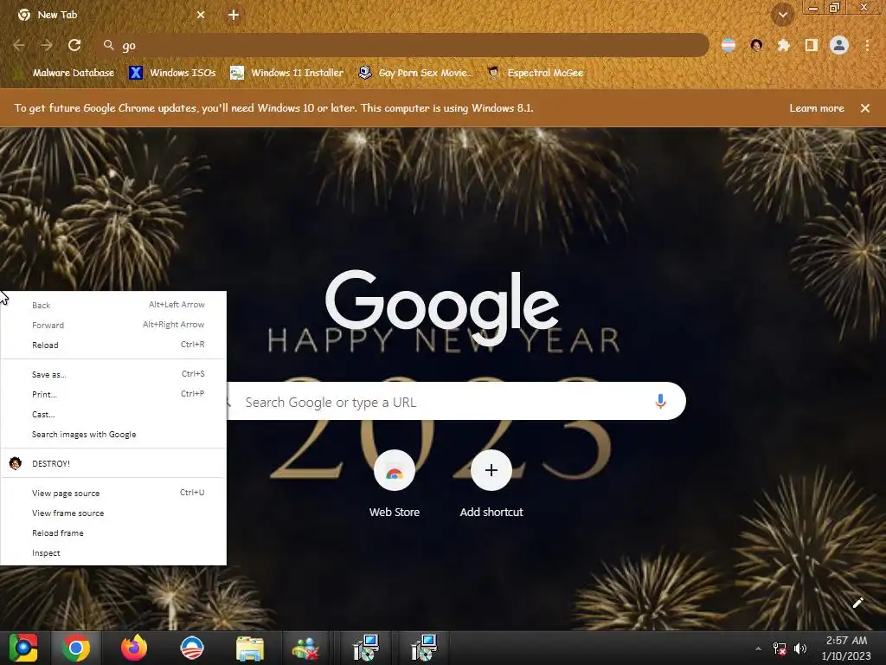
Task: Choose Inspect from the context menu
Action: click(x=113, y=553)
